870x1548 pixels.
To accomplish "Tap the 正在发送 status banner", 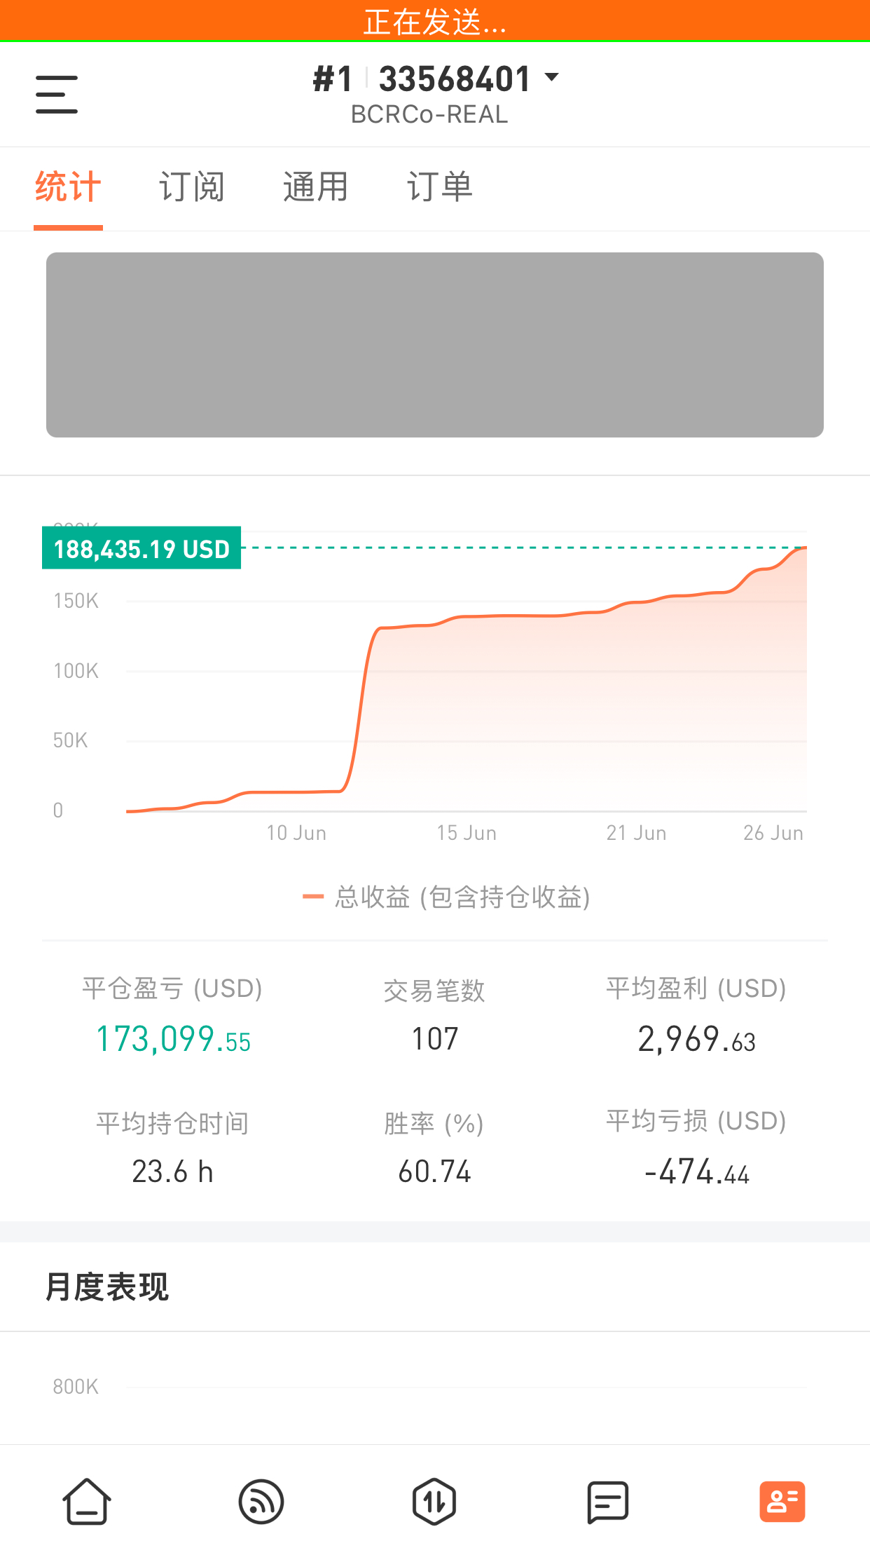I will click(x=435, y=21).
